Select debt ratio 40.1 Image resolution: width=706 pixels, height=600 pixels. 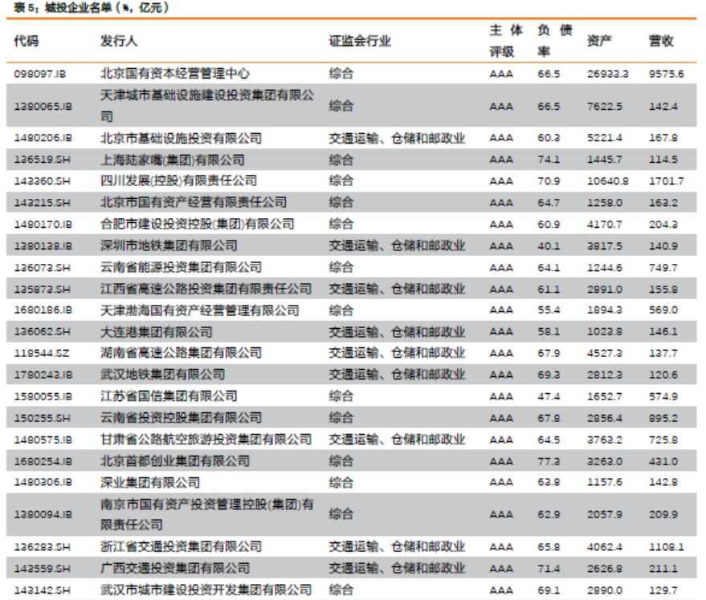(549, 246)
